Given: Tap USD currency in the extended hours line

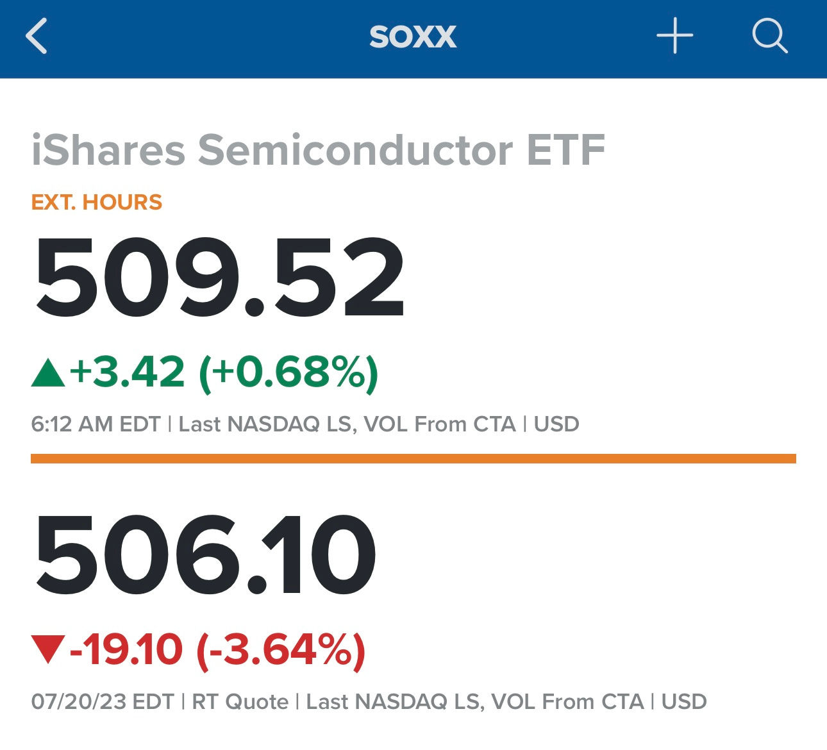Looking at the screenshot, I should (x=556, y=424).
